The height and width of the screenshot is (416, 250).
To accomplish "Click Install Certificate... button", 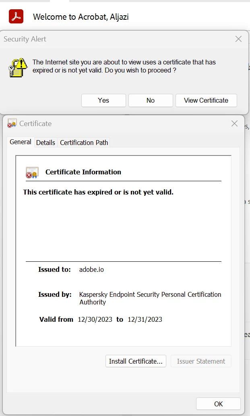I will click(x=136, y=361).
